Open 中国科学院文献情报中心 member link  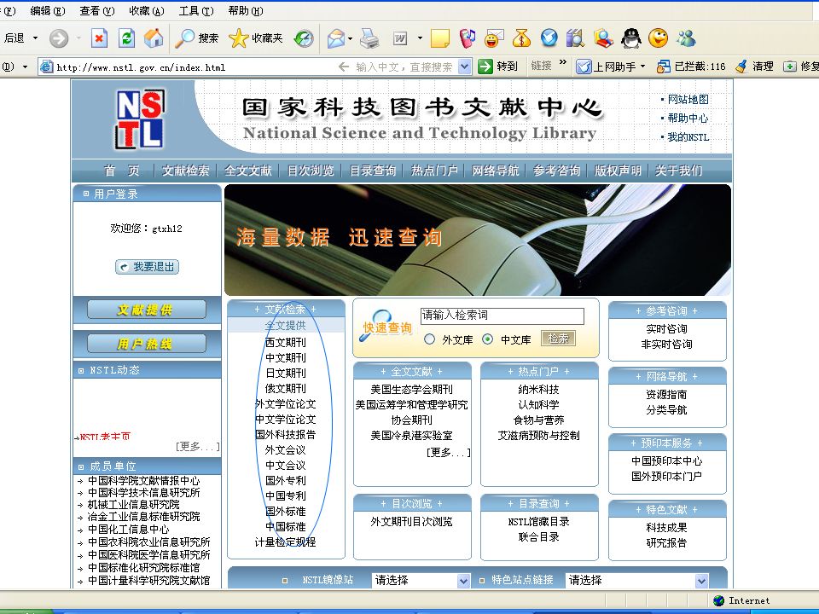coord(143,480)
